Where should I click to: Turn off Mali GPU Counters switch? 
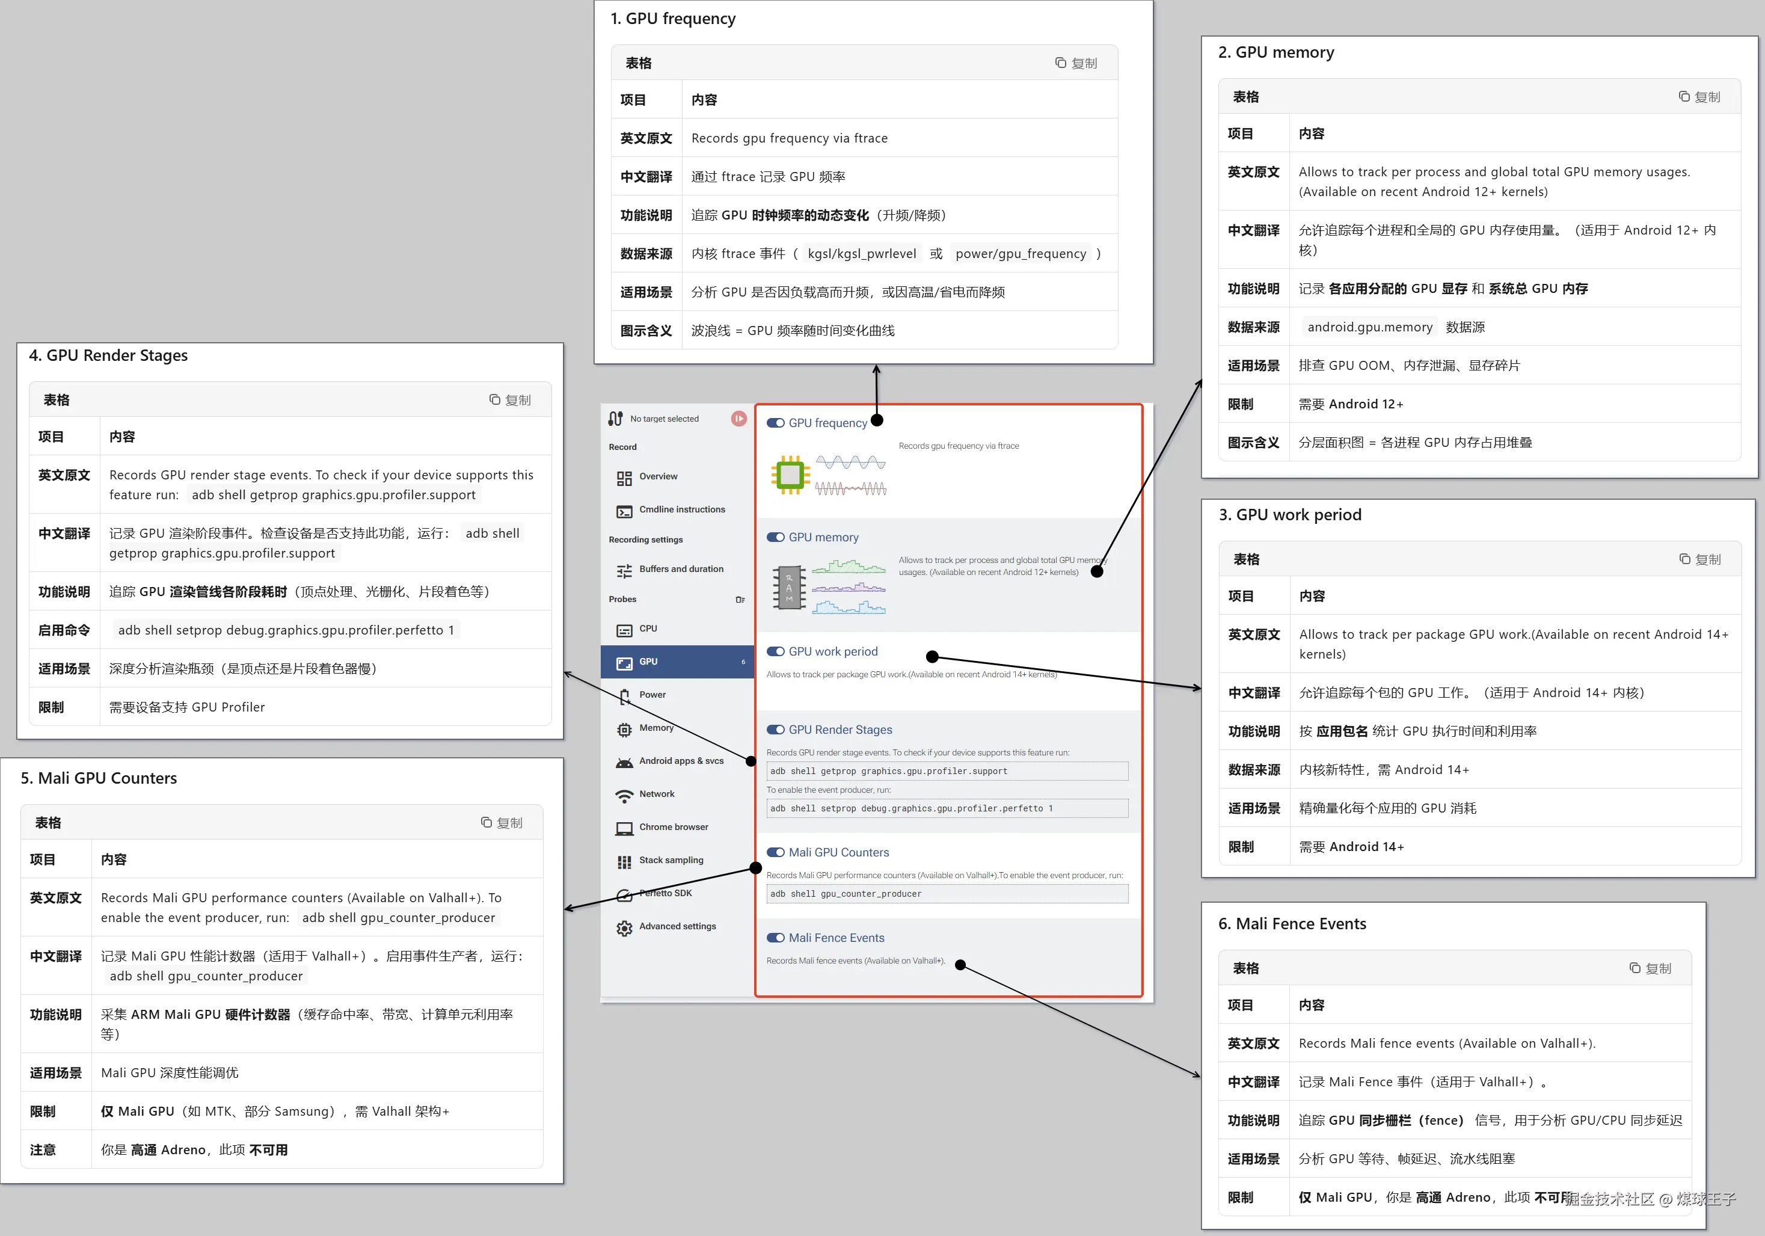775,852
